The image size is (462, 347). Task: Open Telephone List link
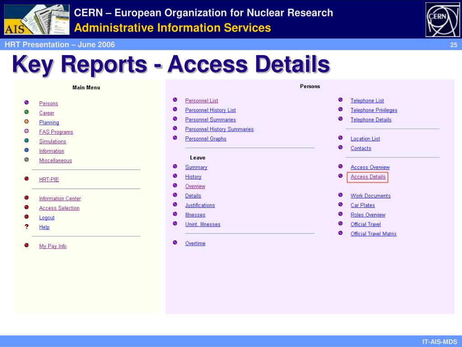pyautogui.click(x=367, y=101)
